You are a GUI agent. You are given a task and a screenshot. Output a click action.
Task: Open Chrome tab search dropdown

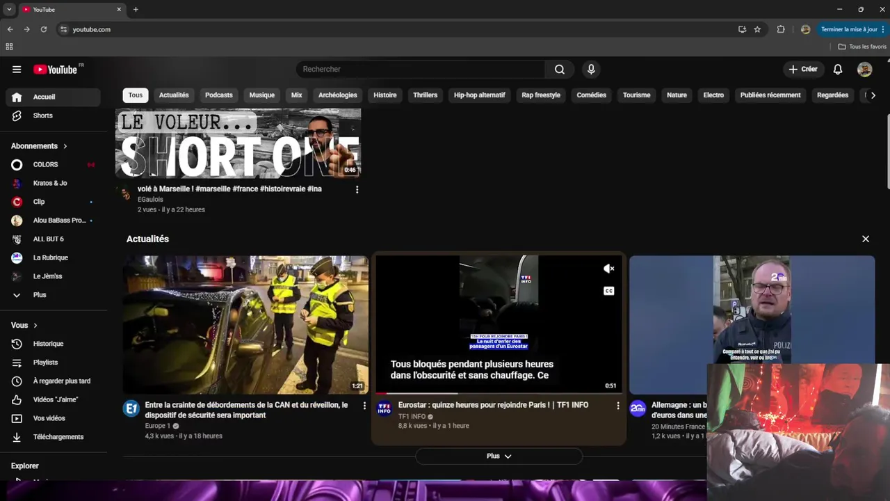9,10
